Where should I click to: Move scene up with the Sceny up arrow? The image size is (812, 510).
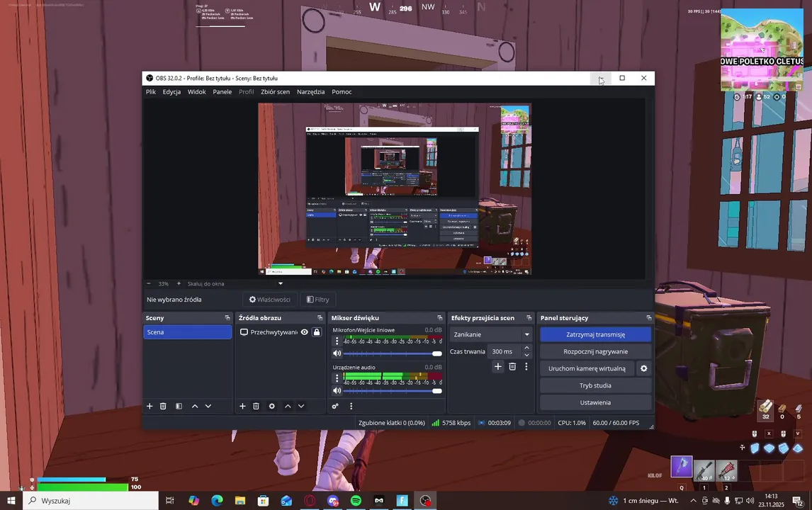[195, 406]
